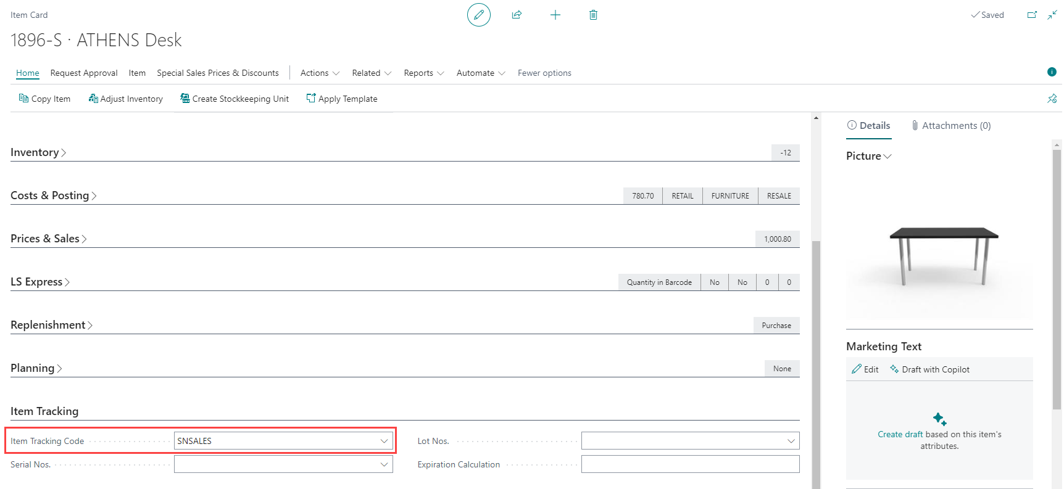1064x489 pixels.
Task: Open item card in new window icon
Action: pos(1032,15)
